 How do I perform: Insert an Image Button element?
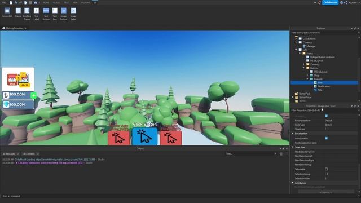(64, 14)
